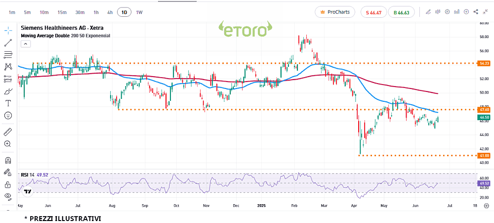
Task: Select the ruler measure tool
Action: pyautogui.click(x=8, y=132)
